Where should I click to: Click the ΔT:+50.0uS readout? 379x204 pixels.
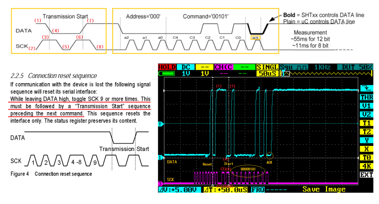click(225, 190)
